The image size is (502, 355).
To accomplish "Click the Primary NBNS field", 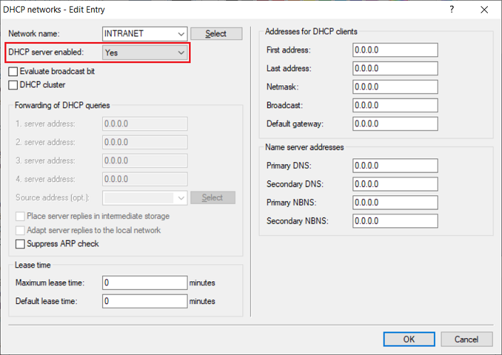I will (x=395, y=203).
